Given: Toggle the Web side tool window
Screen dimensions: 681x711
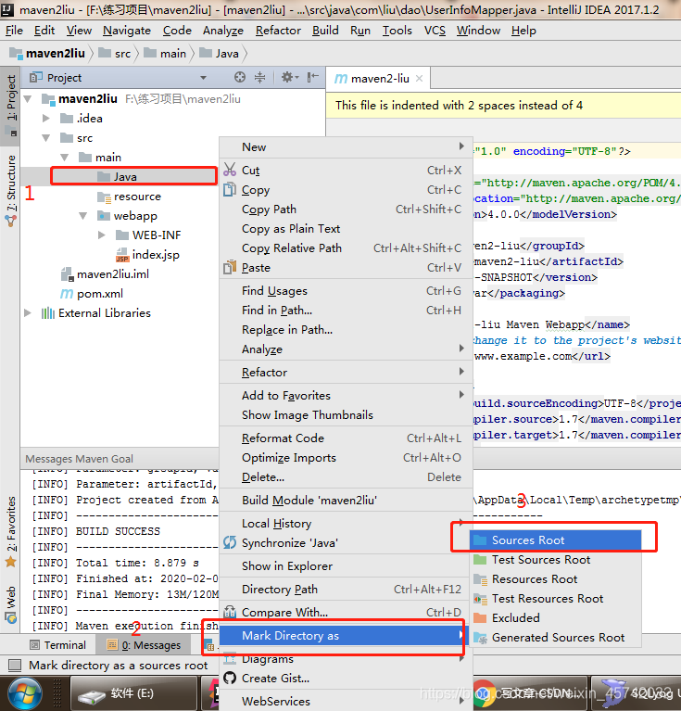Looking at the screenshot, I should (10, 604).
